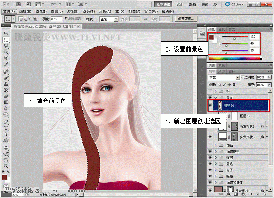This screenshot has width=274, height=198.
Task: Choose the add to selection mode icon
Action: [25, 19]
